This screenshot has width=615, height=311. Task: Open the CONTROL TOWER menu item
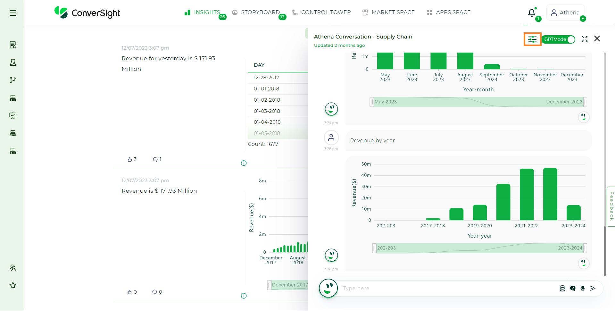click(326, 12)
